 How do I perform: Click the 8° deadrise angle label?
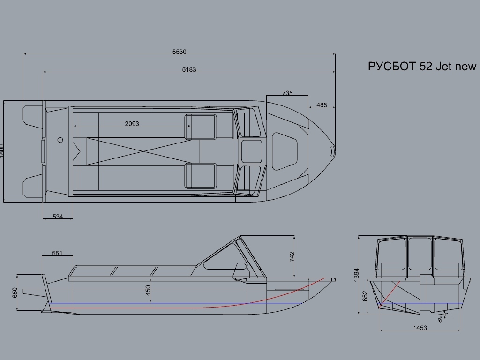point(441,319)
